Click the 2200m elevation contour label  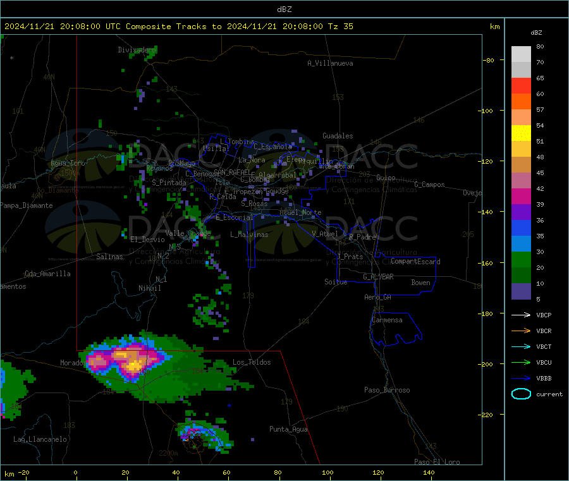pos(168,453)
